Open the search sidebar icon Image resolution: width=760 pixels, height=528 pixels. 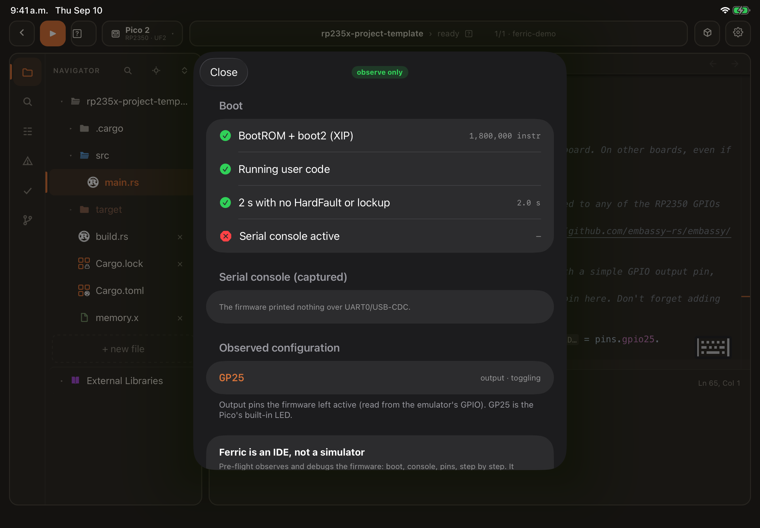point(27,101)
